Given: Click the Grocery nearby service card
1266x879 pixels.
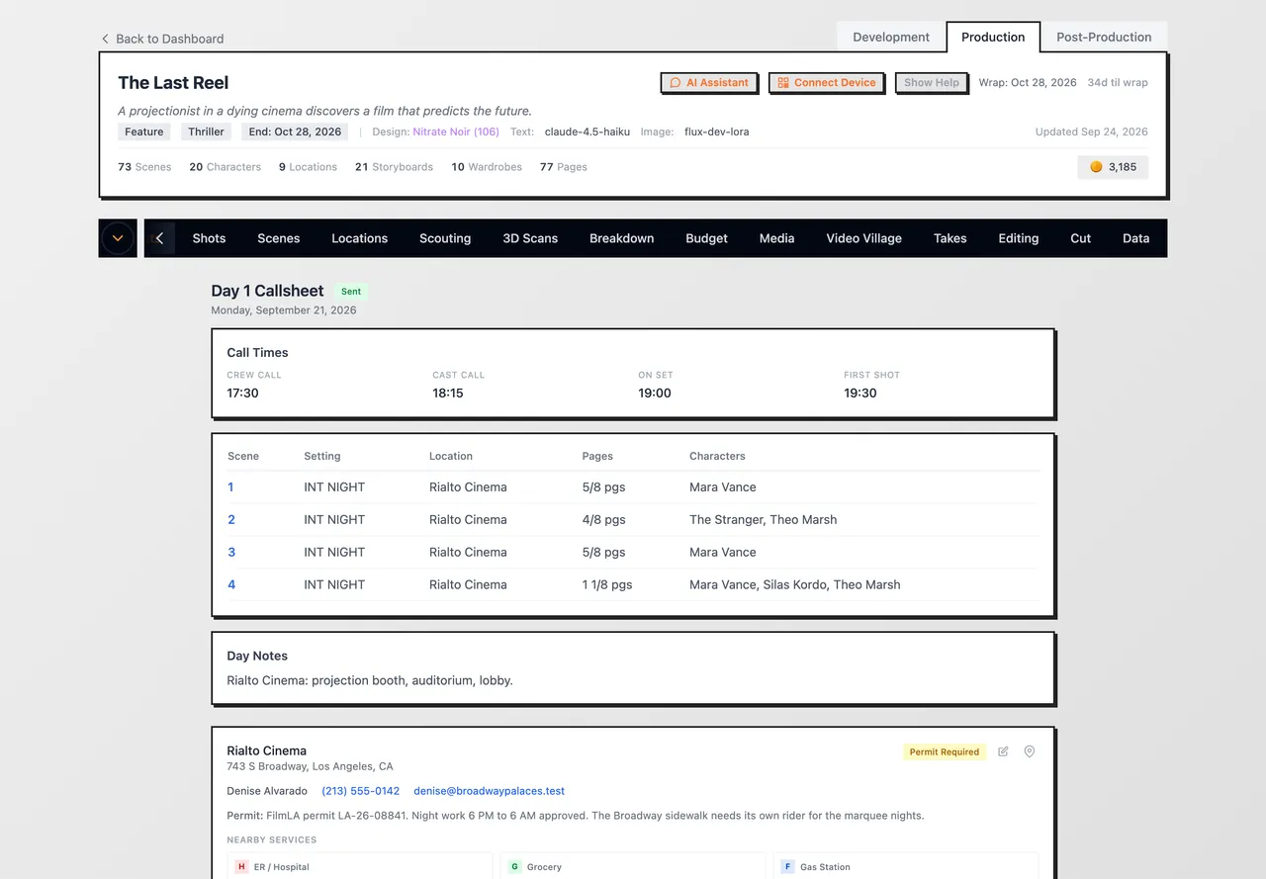Looking at the screenshot, I should [x=633, y=866].
